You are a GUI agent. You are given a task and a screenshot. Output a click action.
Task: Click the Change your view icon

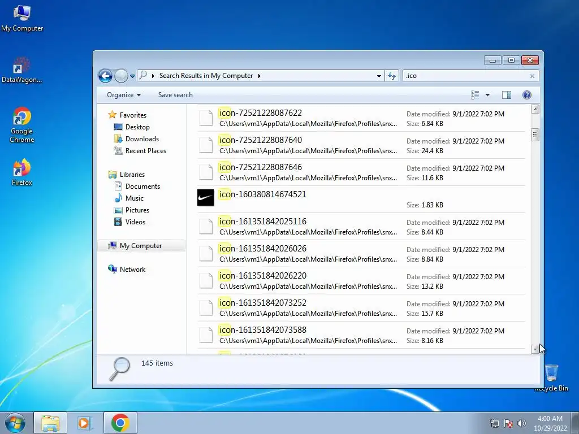(x=475, y=95)
